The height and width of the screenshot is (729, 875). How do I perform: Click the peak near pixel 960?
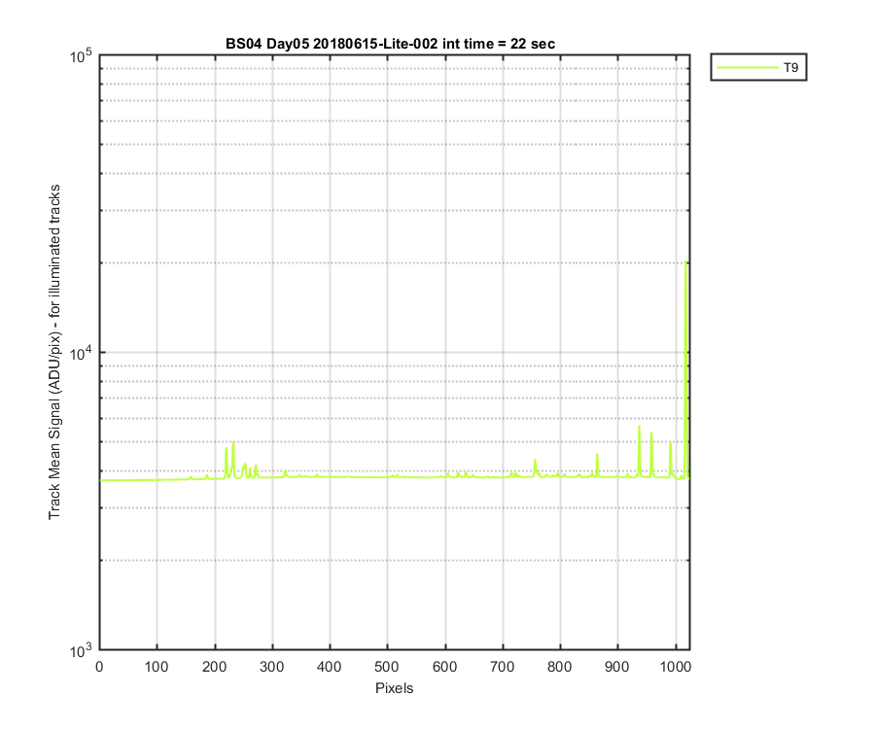click(651, 434)
